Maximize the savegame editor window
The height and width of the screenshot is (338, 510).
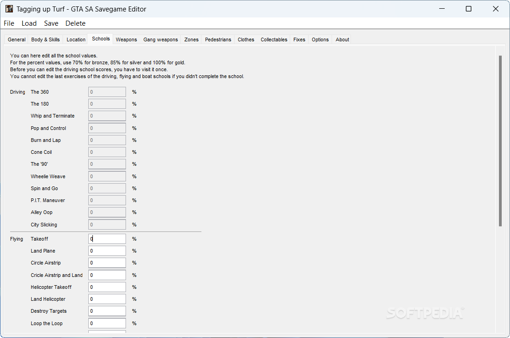point(468,9)
